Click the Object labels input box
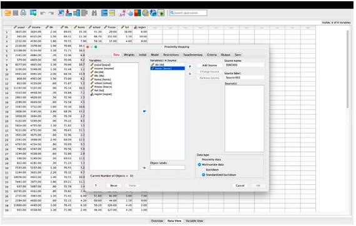 [x=168, y=167]
